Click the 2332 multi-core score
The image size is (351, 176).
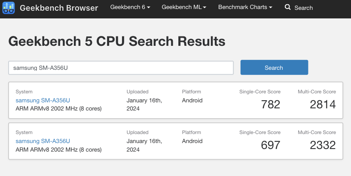coord(323,145)
